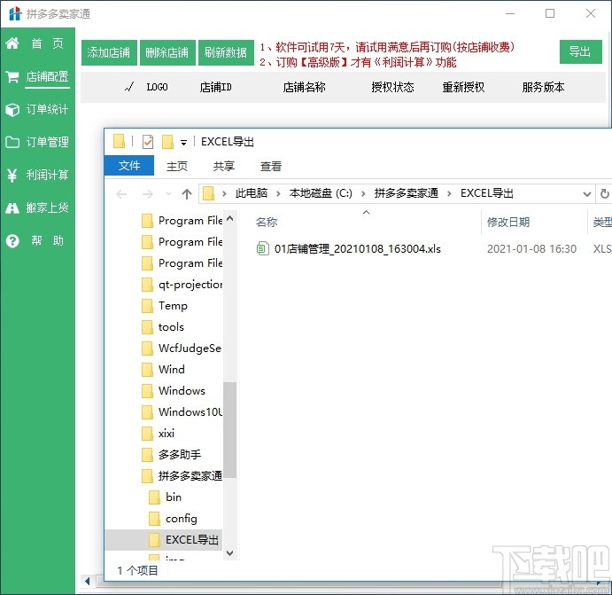Image resolution: width=612 pixels, height=595 pixels.
Task: Click the 服务版本 column header
Action: click(x=543, y=87)
